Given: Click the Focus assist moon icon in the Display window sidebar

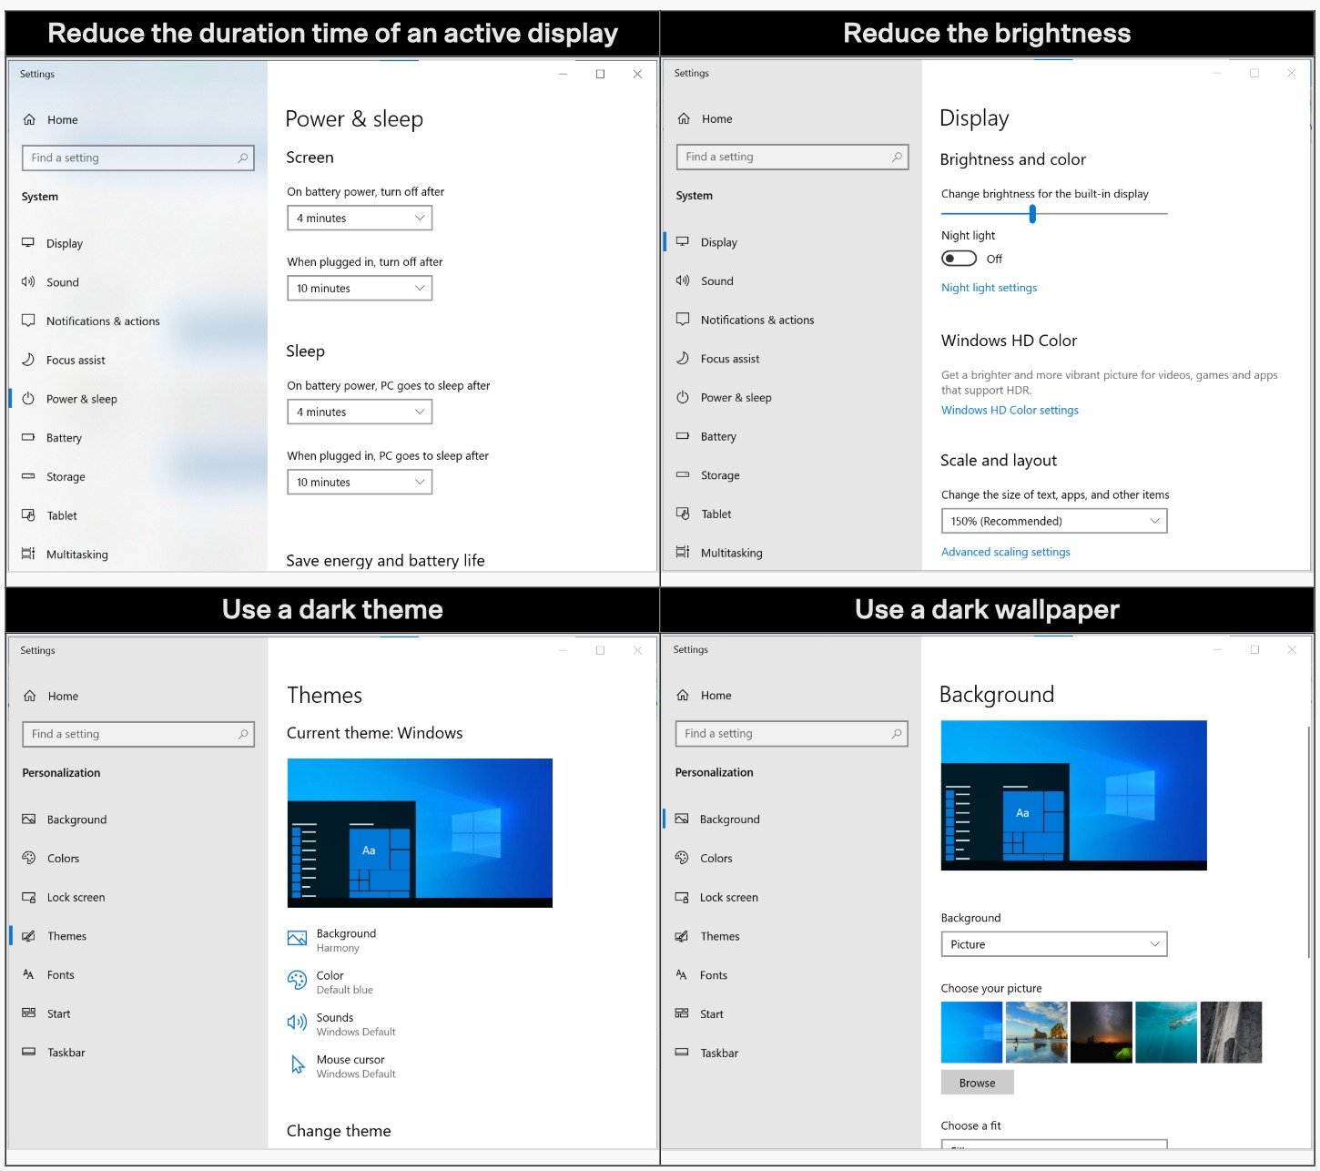Looking at the screenshot, I should 683,359.
